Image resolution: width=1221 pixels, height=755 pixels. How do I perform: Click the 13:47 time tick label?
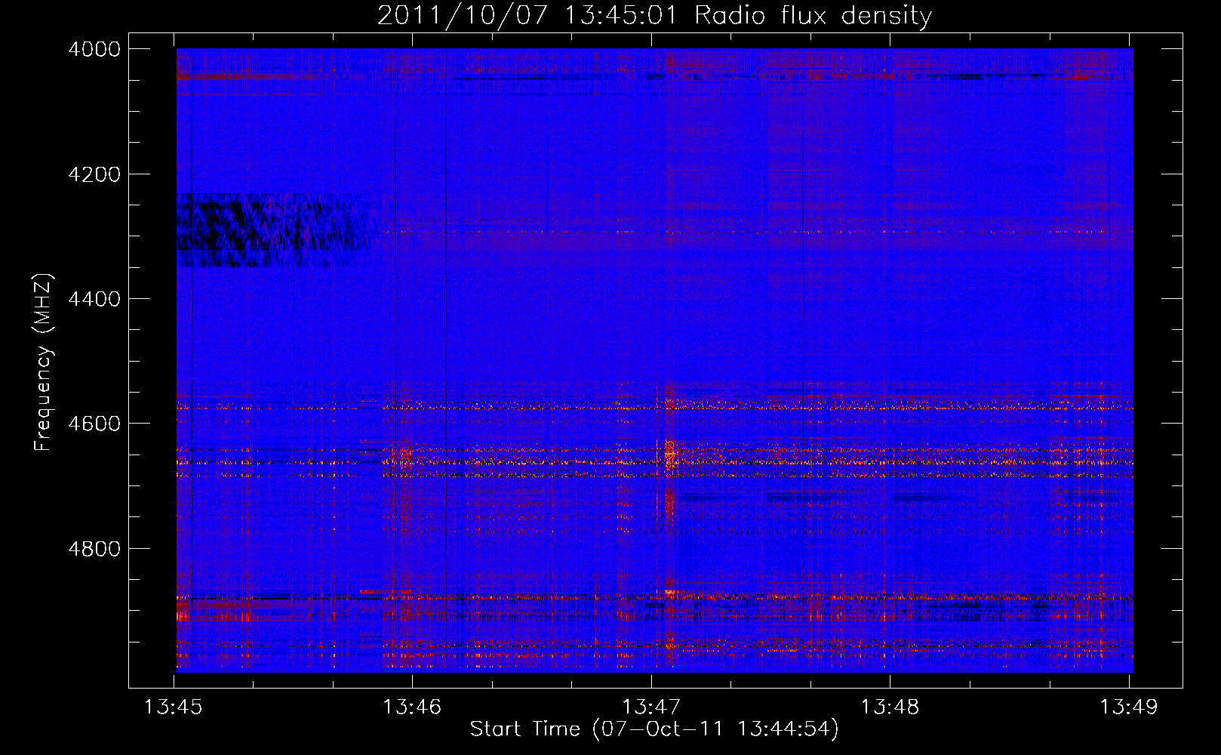click(650, 707)
